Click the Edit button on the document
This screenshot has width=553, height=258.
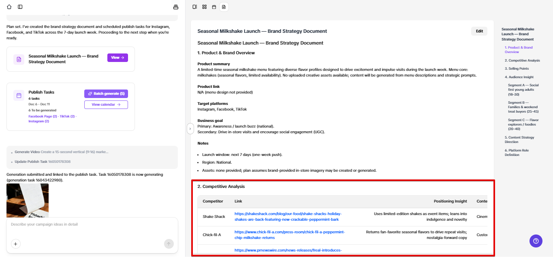point(479,31)
